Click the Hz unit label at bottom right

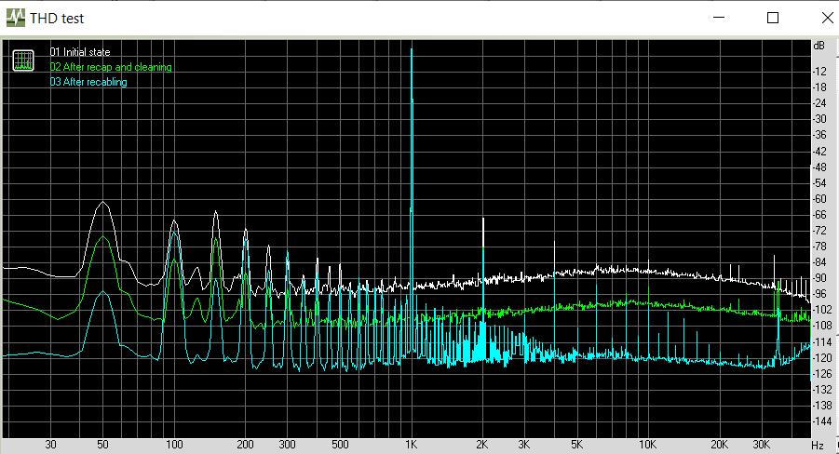(x=817, y=445)
